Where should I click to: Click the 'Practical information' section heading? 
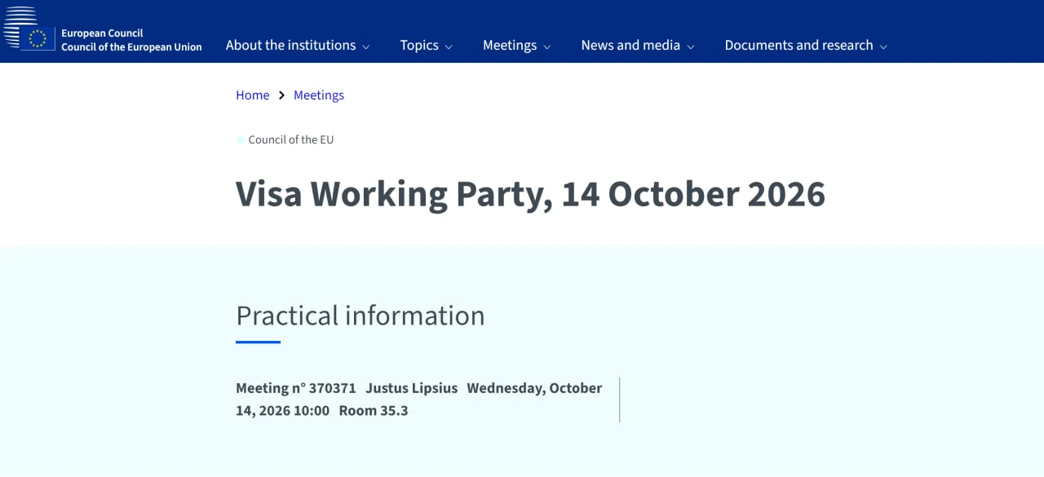pyautogui.click(x=361, y=316)
